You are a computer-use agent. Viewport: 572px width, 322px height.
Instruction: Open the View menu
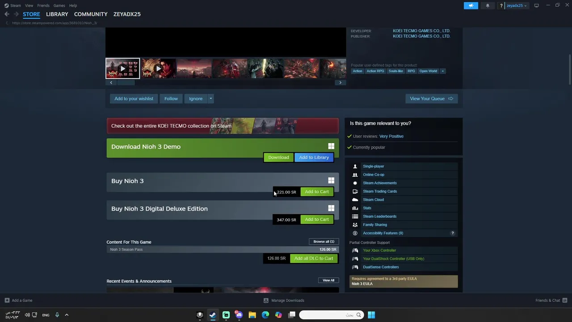pos(29,5)
